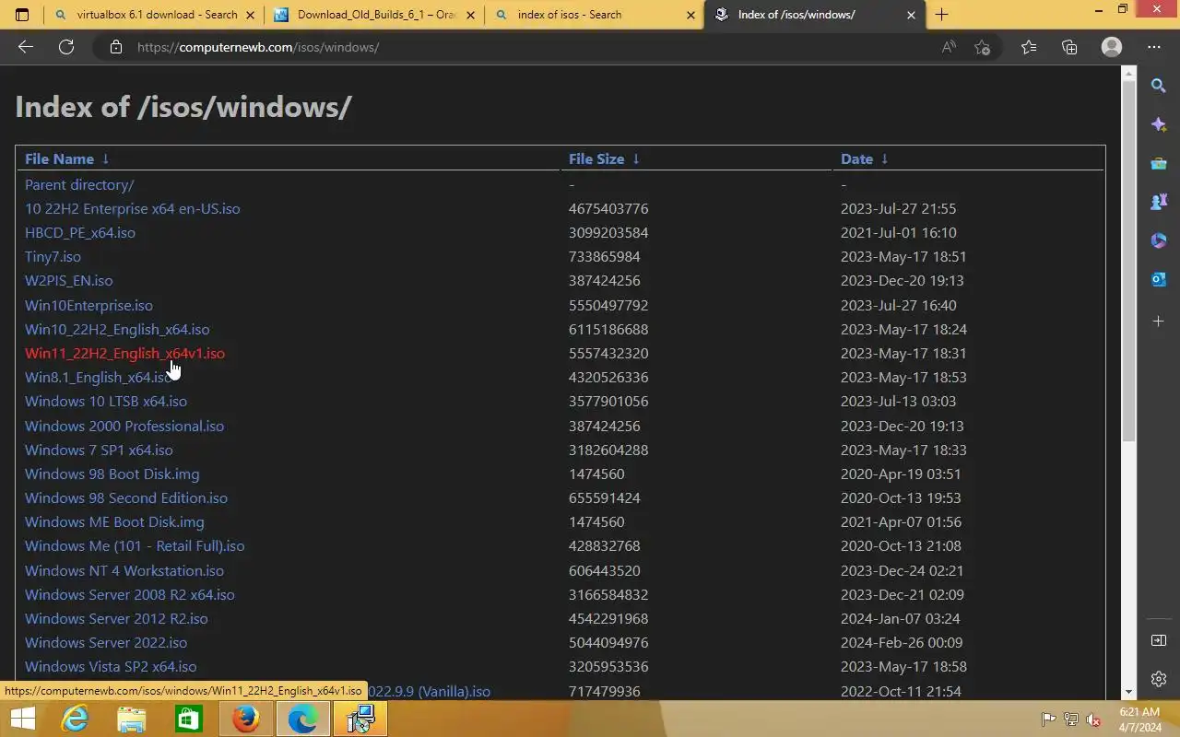Open the sidebar Copilot sparkle icon
The height and width of the screenshot is (737, 1180).
click(x=1159, y=124)
